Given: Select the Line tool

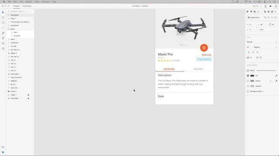Looking at the screenshot, I should coord(3,28).
